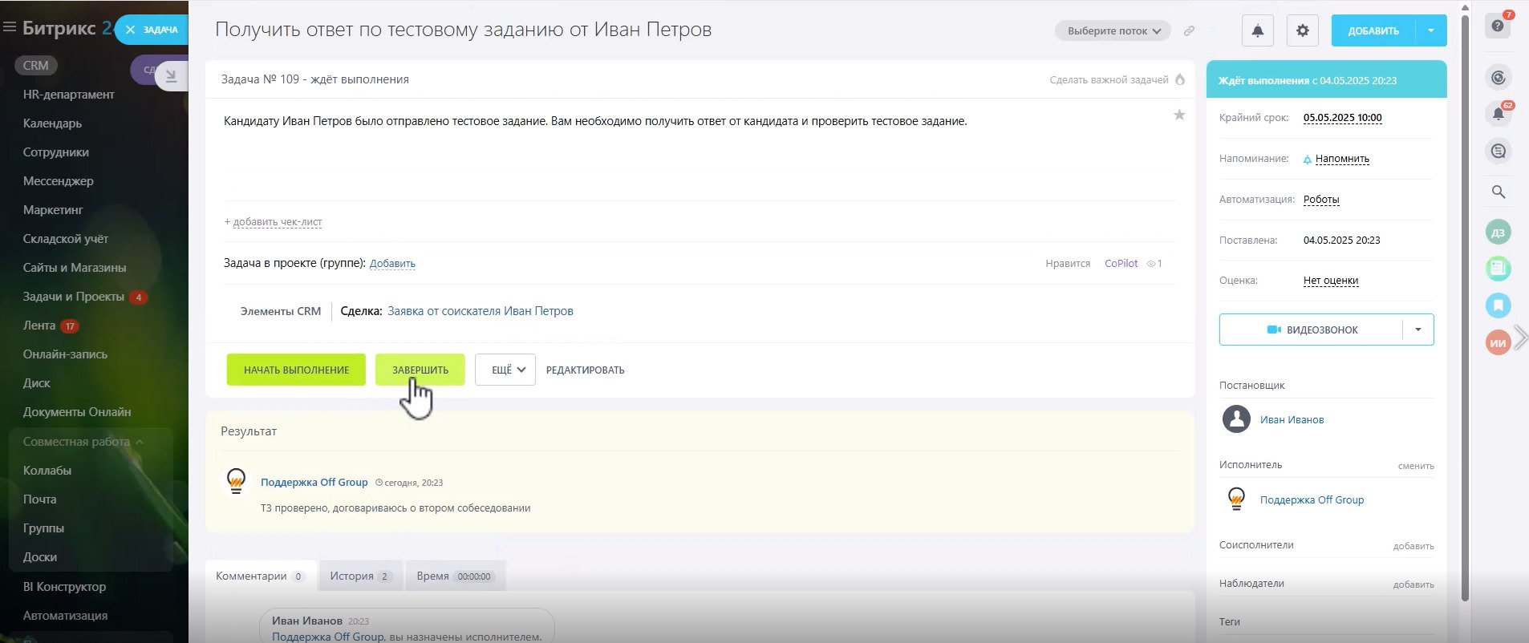Open the chat bubble icon in right rail
1529x643 pixels.
pyautogui.click(x=1498, y=151)
